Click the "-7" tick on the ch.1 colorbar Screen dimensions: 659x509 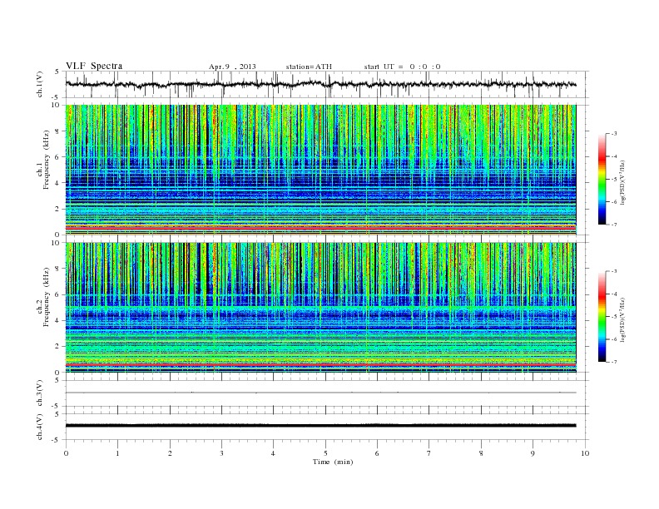[614, 225]
